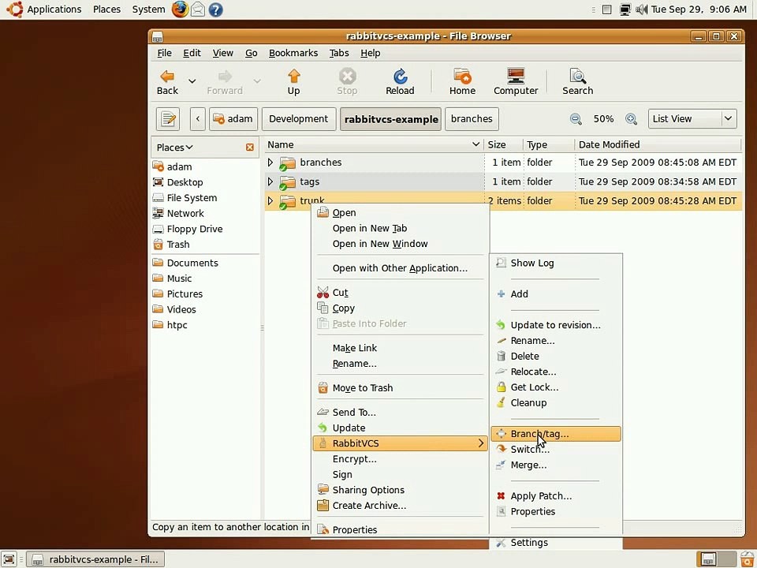Click the Size column header
The height and width of the screenshot is (568, 757).
tap(504, 144)
